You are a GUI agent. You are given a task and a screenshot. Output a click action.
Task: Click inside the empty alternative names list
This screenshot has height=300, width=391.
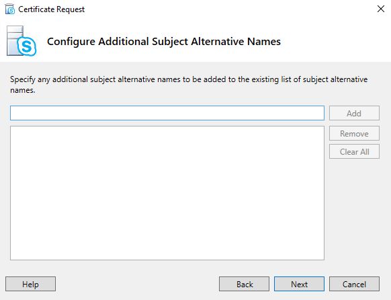tap(167, 193)
